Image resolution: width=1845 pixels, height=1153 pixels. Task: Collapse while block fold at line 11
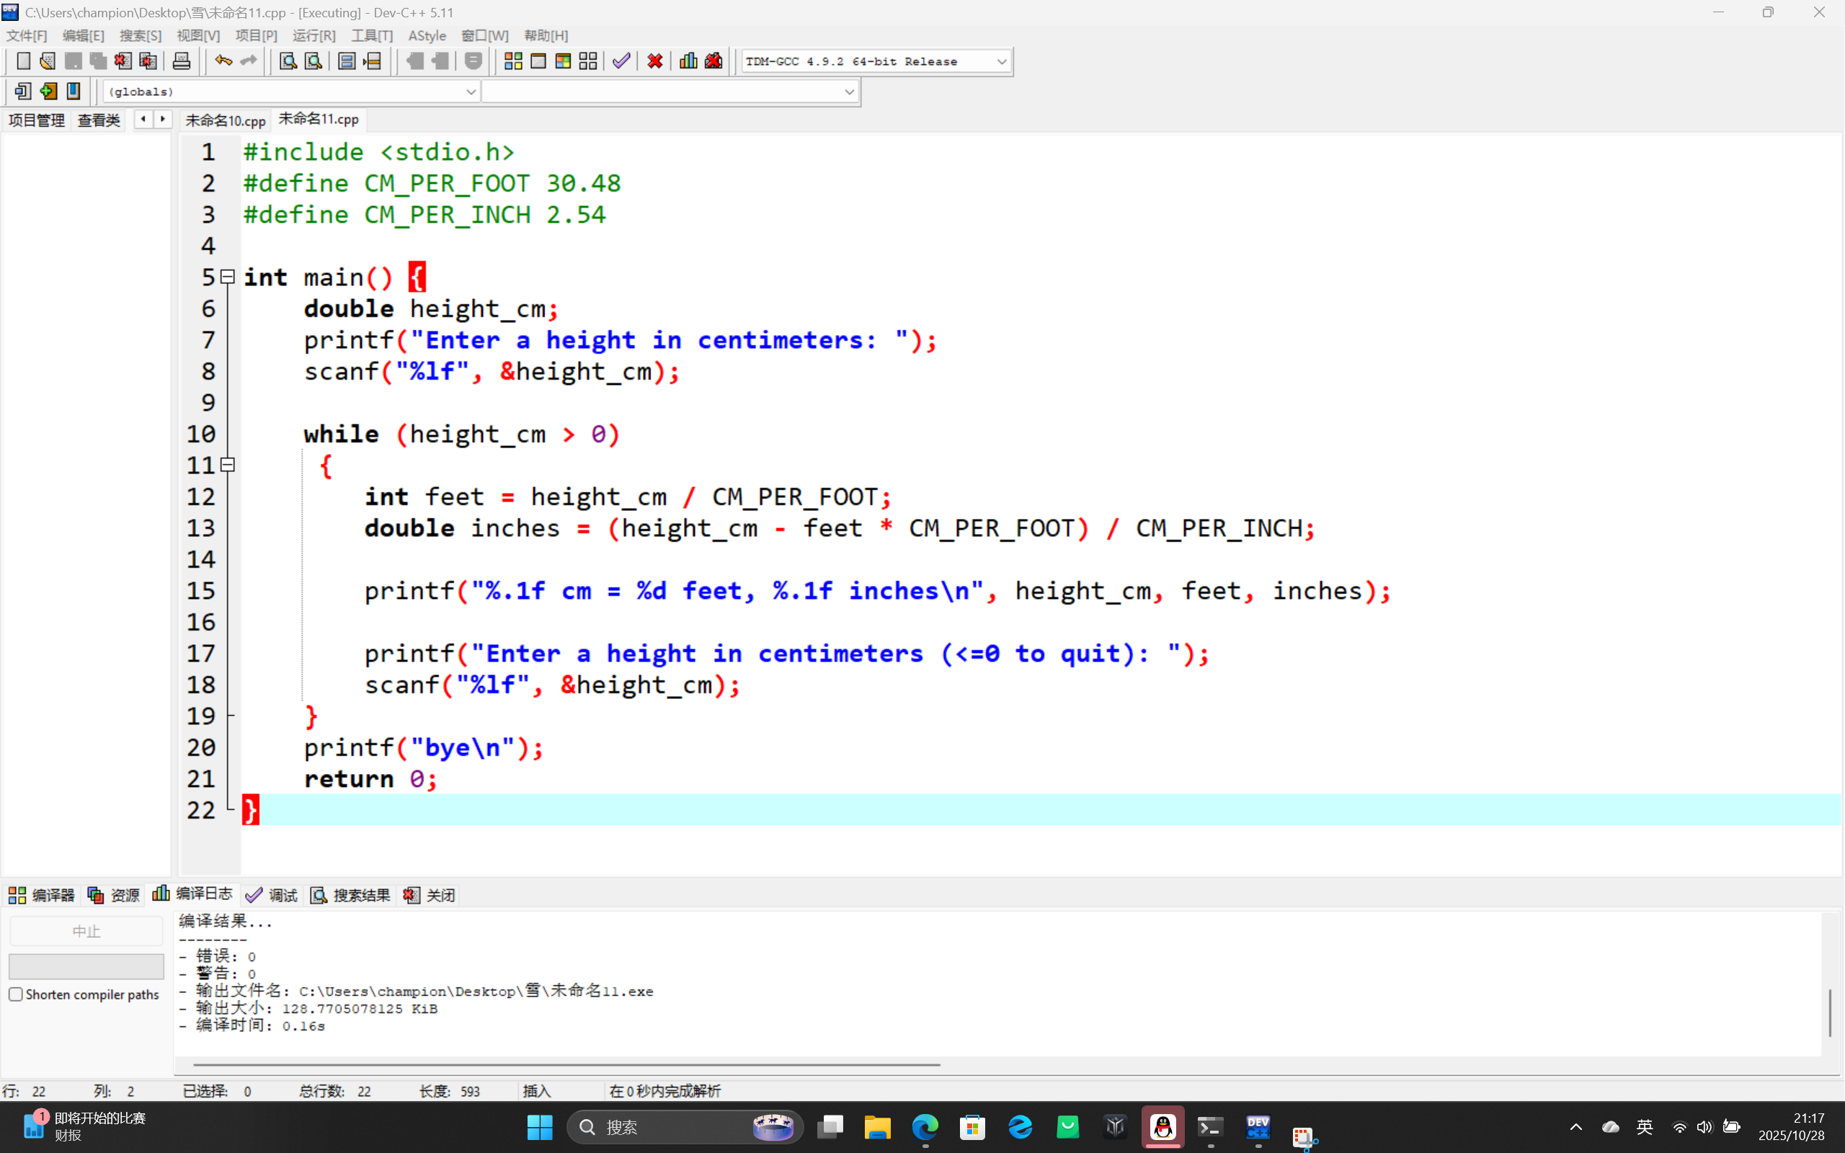(x=227, y=464)
